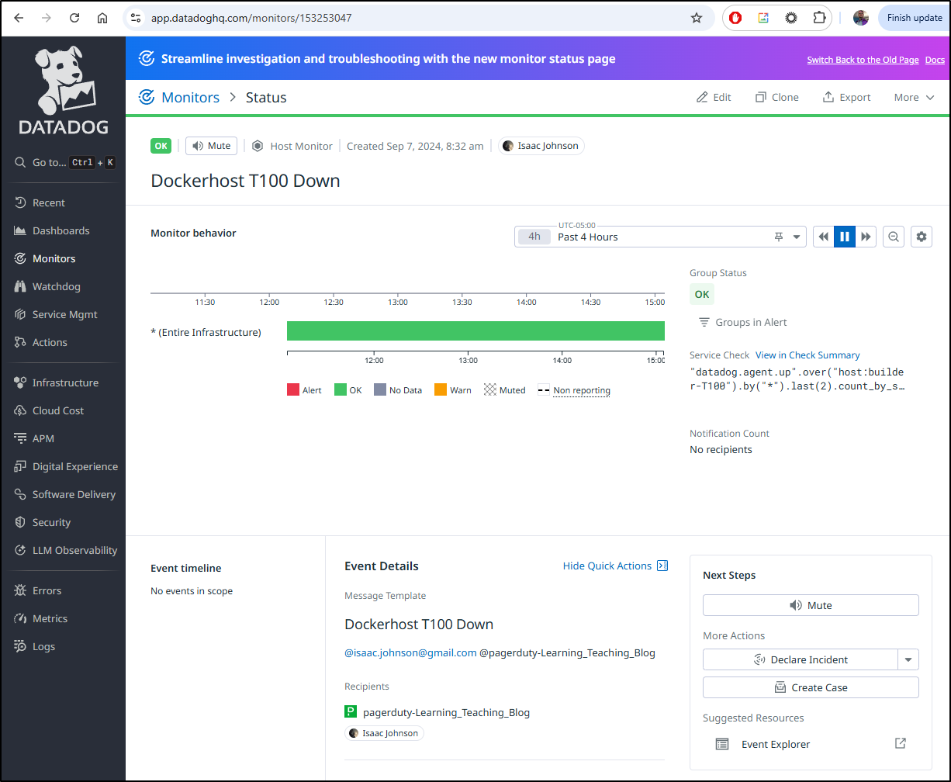
Task: Click Event Explorer external link icon
Action: tap(900, 743)
